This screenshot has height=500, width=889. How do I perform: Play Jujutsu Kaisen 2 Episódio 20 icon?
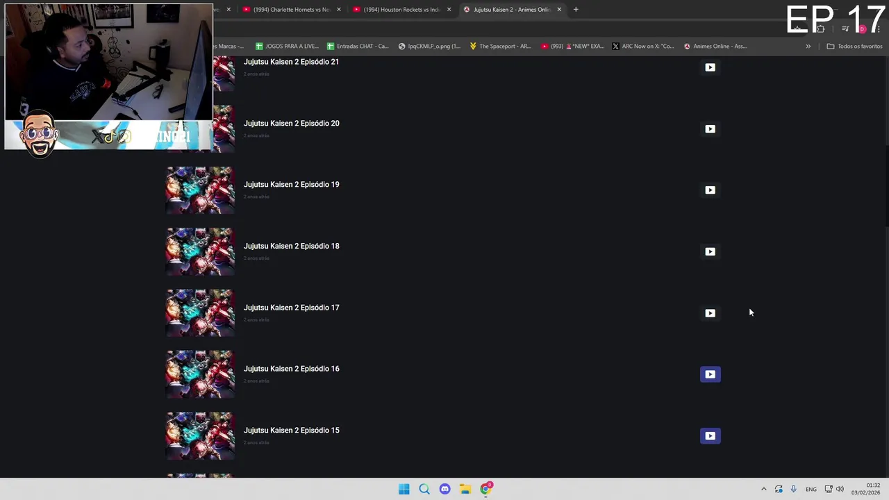click(710, 128)
